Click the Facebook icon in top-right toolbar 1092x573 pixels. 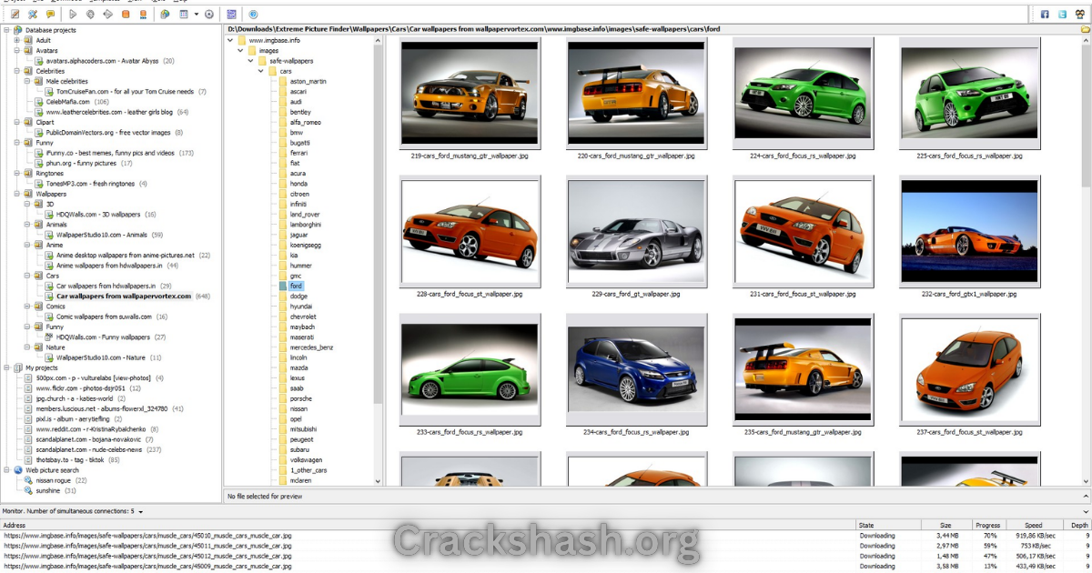click(1045, 15)
